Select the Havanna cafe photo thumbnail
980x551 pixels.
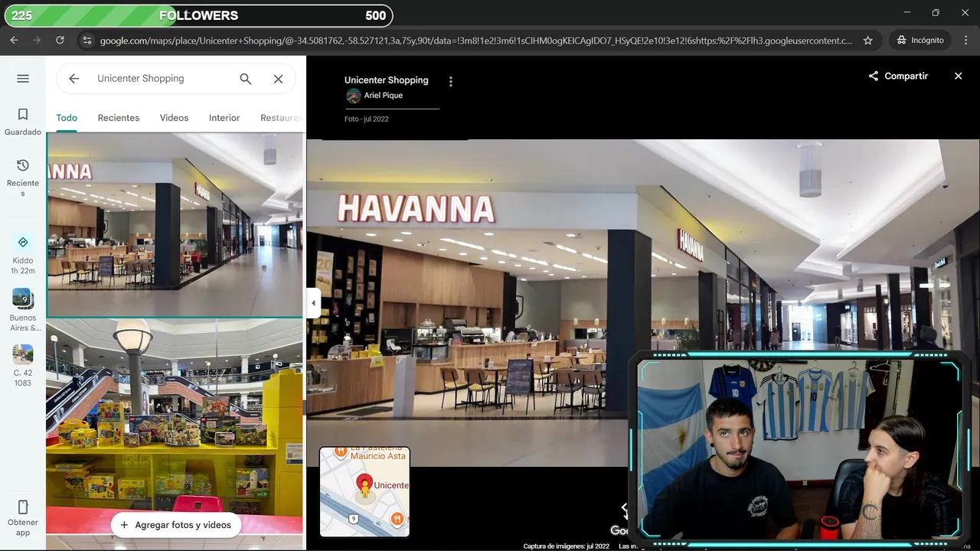175,224
